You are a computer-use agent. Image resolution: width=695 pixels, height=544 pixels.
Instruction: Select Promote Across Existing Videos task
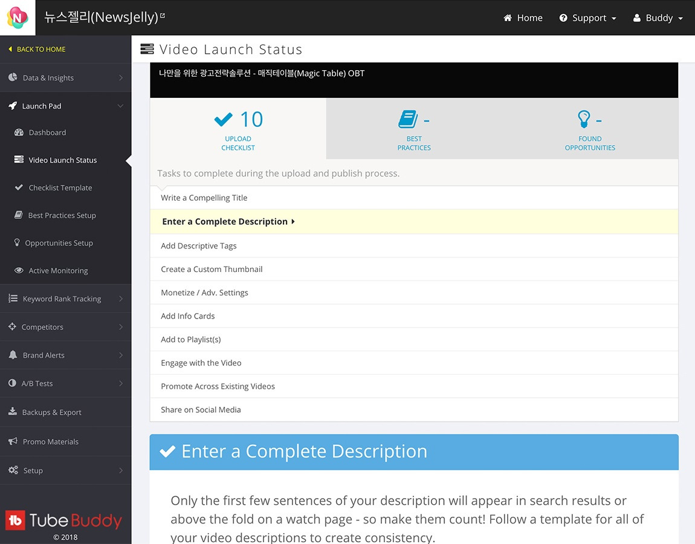pyautogui.click(x=414, y=387)
